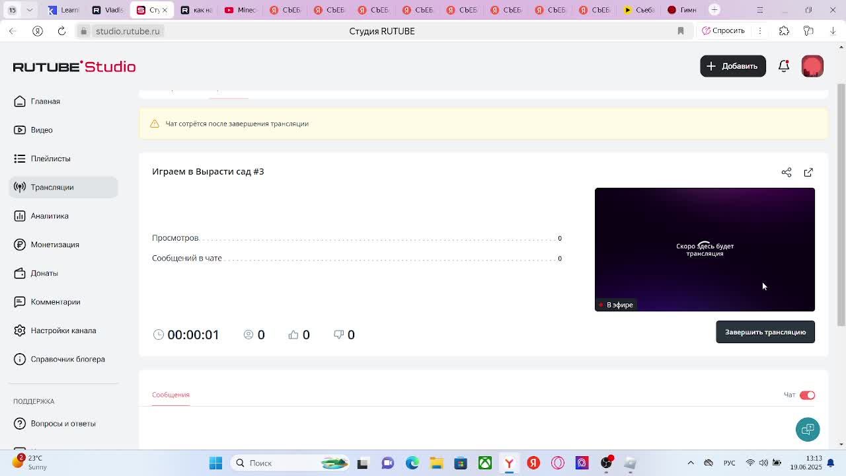Click Завершить трансляцию button

(x=765, y=332)
